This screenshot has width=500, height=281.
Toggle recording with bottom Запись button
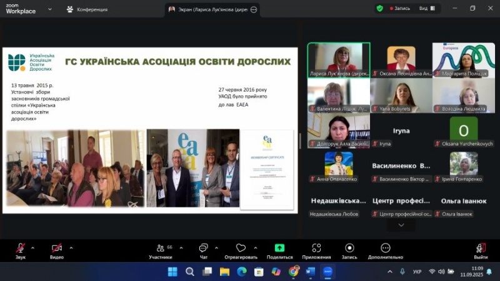(349, 249)
